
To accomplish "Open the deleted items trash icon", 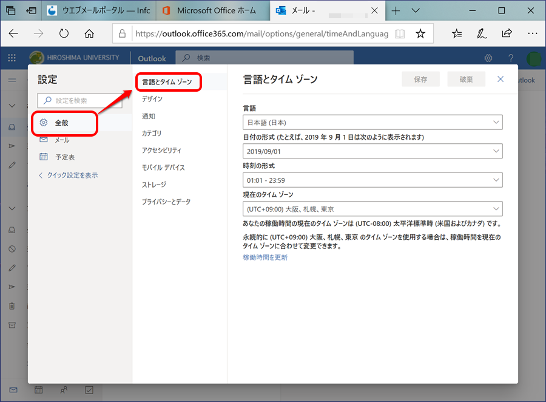I will 12,306.
